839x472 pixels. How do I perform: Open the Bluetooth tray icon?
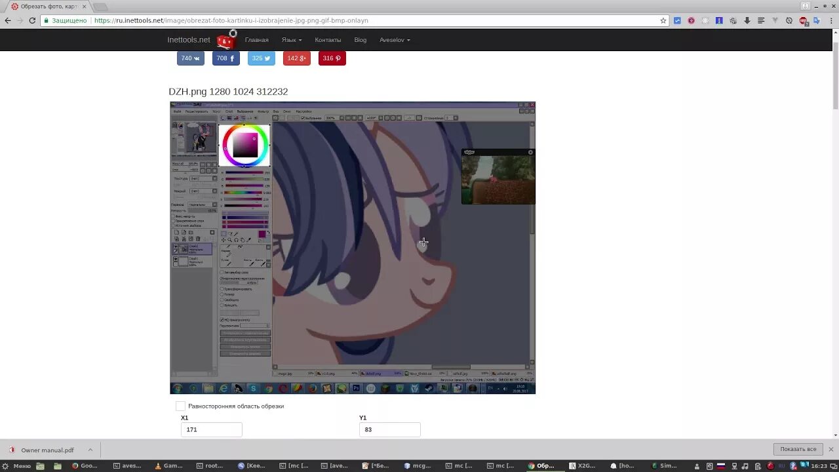(x=793, y=466)
